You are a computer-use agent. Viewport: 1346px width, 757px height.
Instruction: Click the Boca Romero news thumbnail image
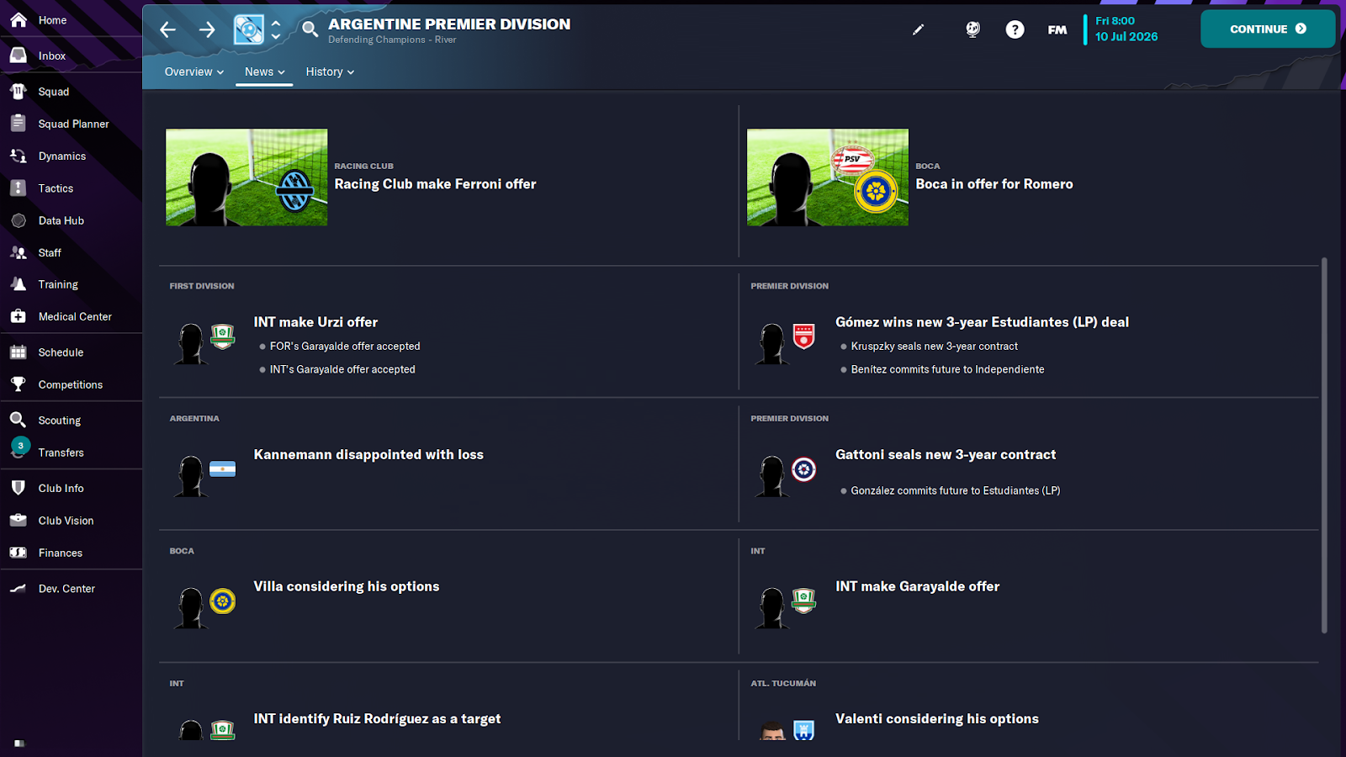coord(828,177)
